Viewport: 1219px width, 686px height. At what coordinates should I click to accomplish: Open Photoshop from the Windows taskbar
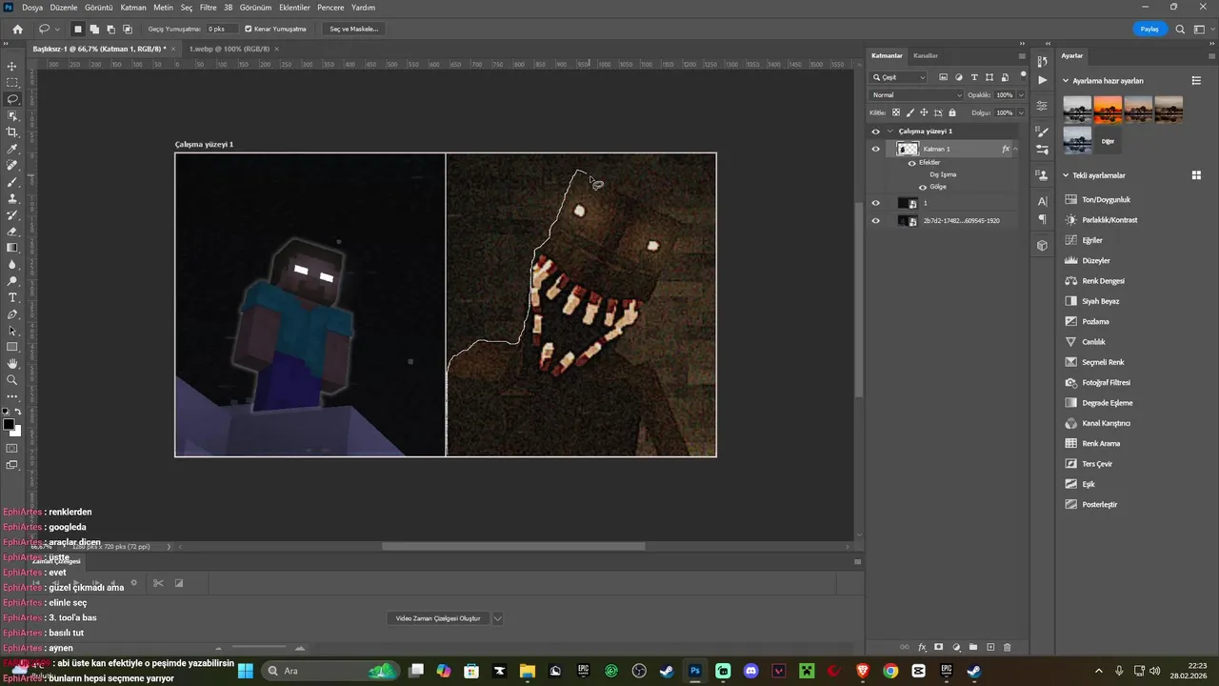coord(695,671)
